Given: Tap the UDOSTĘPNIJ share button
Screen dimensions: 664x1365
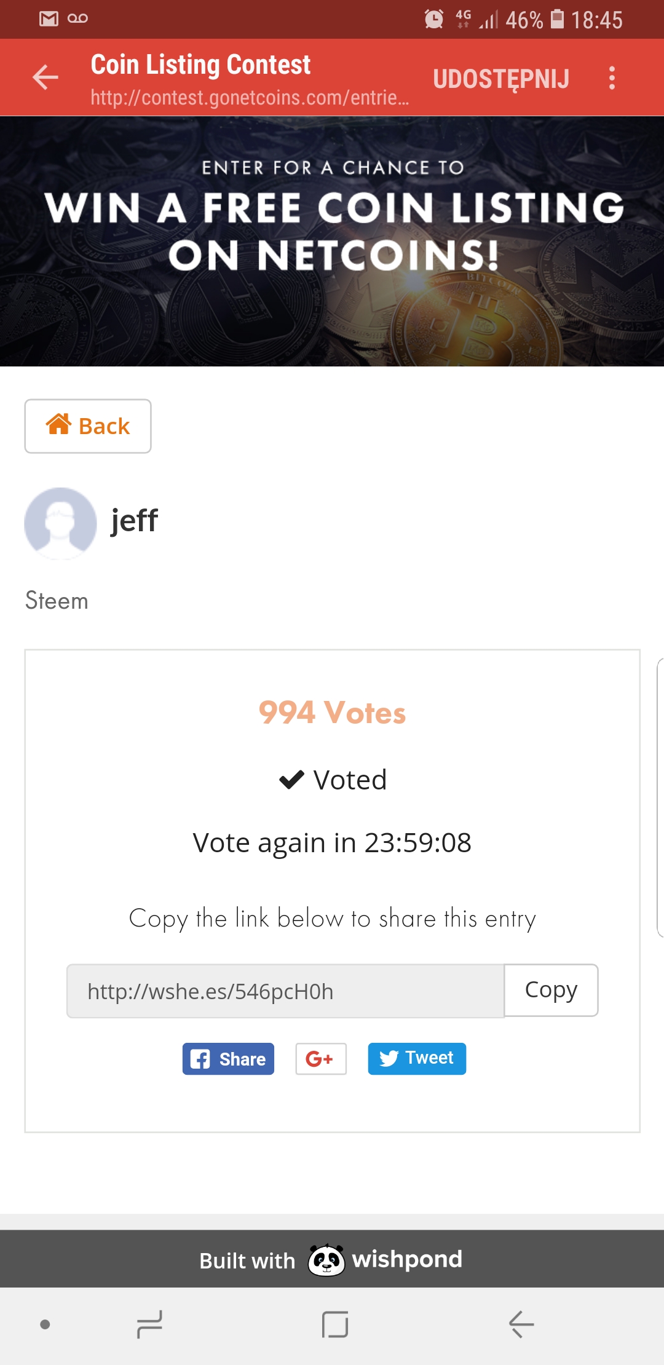Looking at the screenshot, I should [x=501, y=79].
